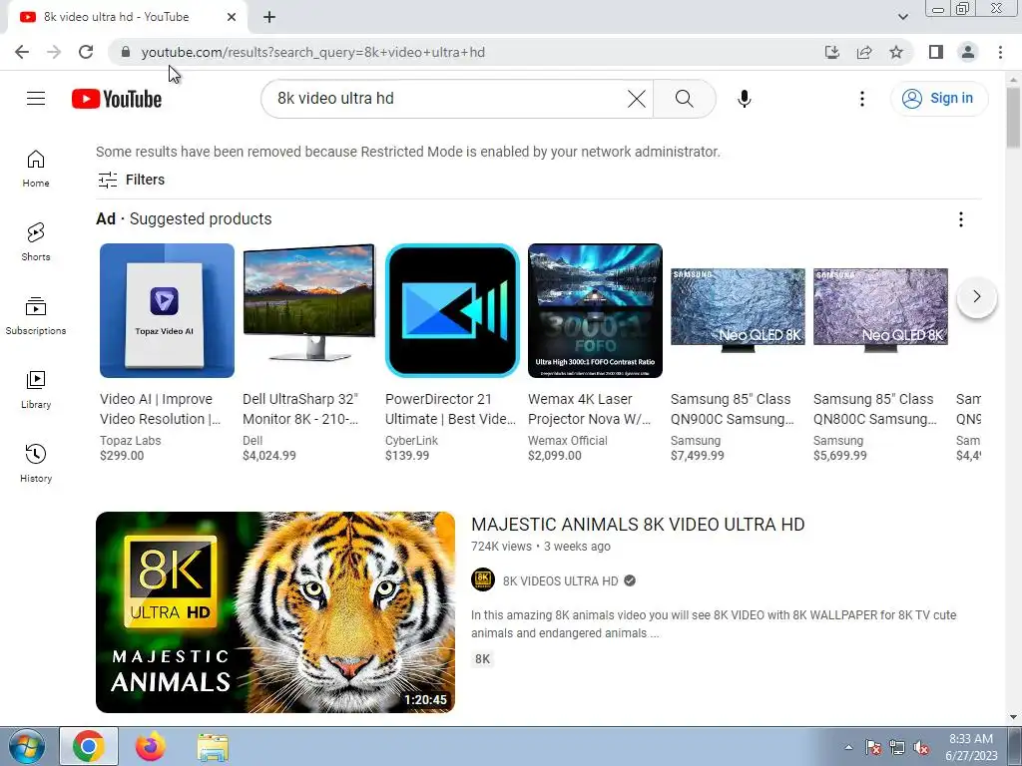Clear the search query with X

(x=636, y=99)
